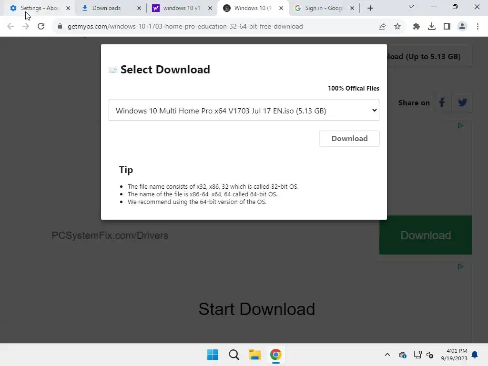Close the Yahoo windows 10 search tab
This screenshot has width=488, height=366.
click(x=210, y=8)
